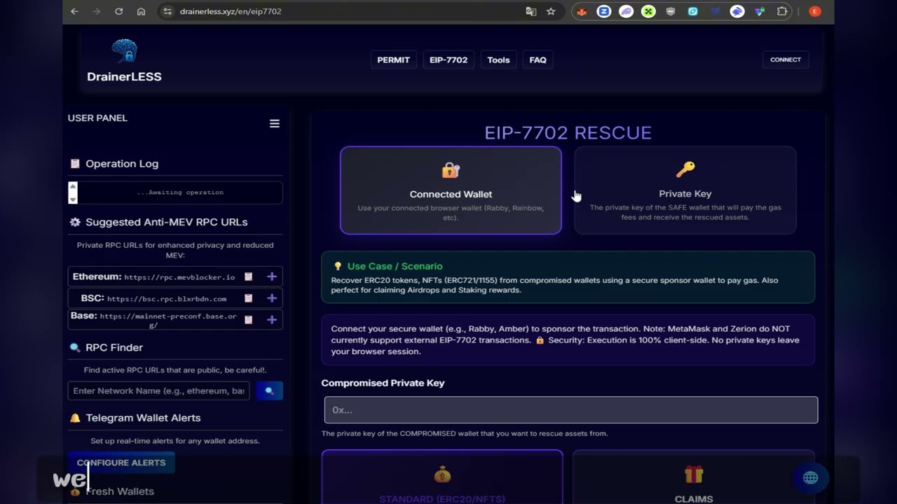
Task: Click the CONFIGURE ALERTS button
Action: (121, 463)
